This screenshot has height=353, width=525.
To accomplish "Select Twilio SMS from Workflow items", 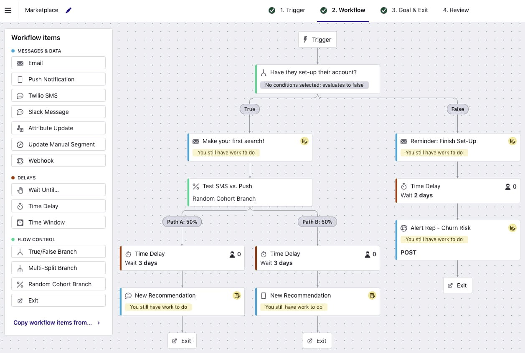I will point(58,95).
